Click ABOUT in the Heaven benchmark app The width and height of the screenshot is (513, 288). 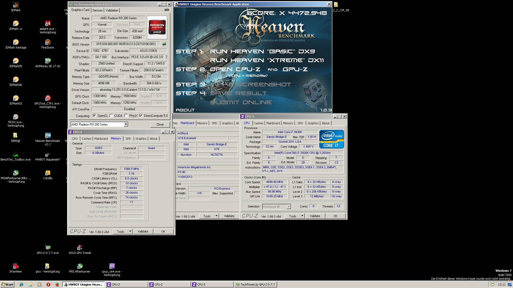(185, 110)
